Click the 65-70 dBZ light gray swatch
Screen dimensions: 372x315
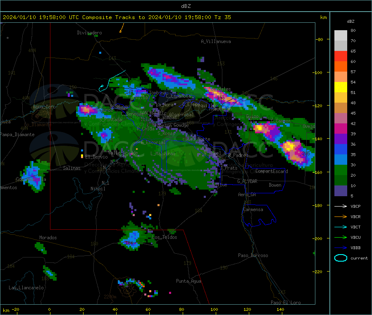[341, 46]
